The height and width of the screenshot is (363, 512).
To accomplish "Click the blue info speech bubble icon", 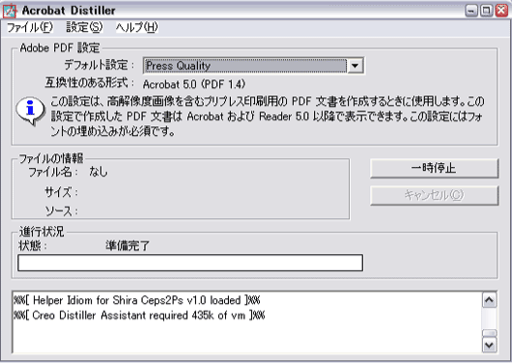I will point(30,111).
